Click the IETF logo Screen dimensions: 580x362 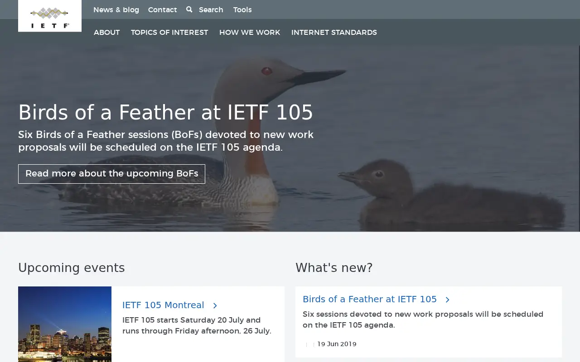point(50,16)
